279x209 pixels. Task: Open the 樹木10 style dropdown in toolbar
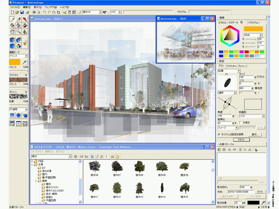tap(100, 12)
